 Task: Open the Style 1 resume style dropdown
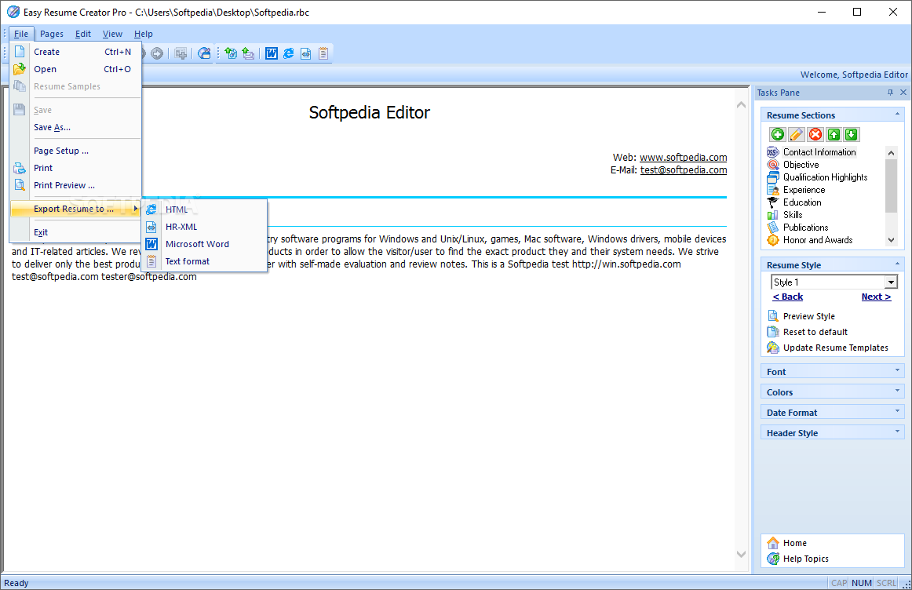891,282
